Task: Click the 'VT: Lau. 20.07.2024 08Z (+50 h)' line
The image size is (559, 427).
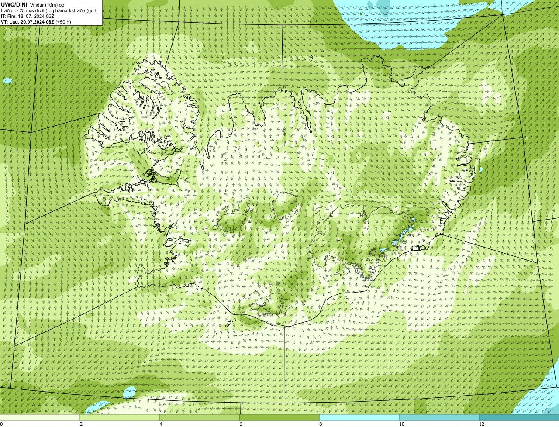Action: [x=36, y=21]
